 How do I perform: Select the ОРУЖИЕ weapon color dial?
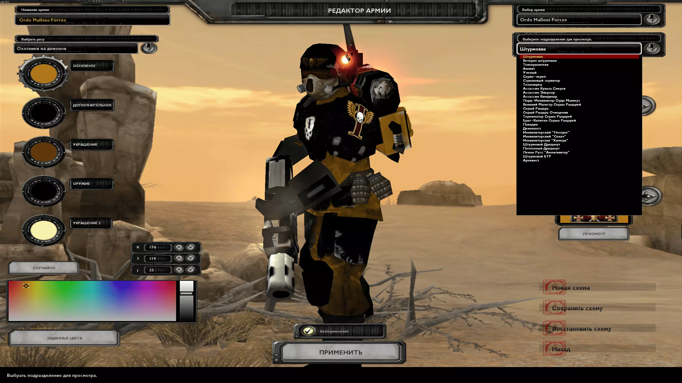pos(43,191)
